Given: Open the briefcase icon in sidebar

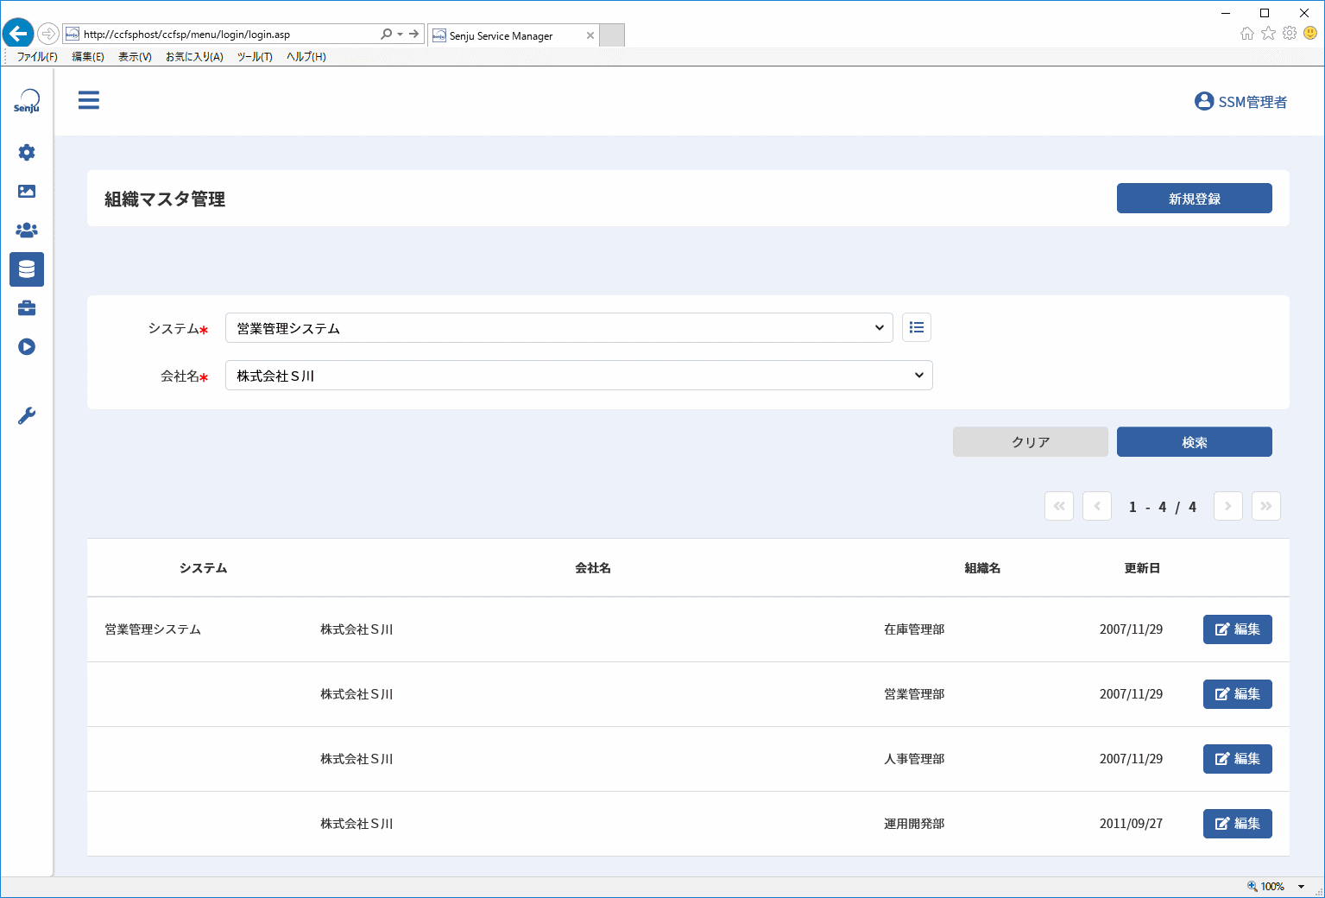Looking at the screenshot, I should click(27, 308).
